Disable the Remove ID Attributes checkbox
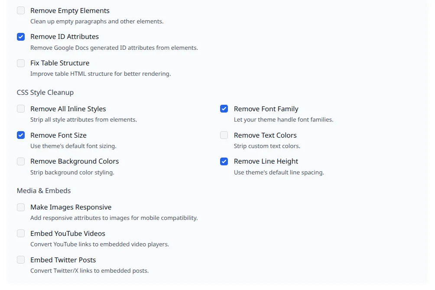Screen dimensions: 435x290 pyautogui.click(x=20, y=37)
